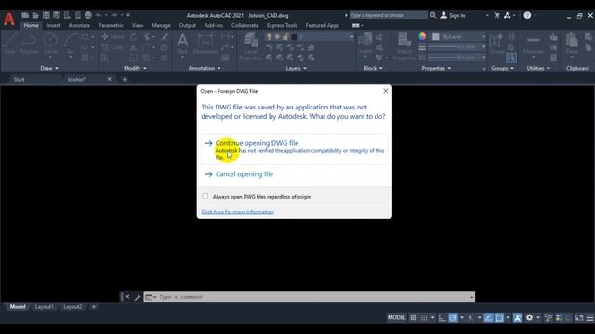
Task: Expand the Layers panel
Action: (x=296, y=68)
